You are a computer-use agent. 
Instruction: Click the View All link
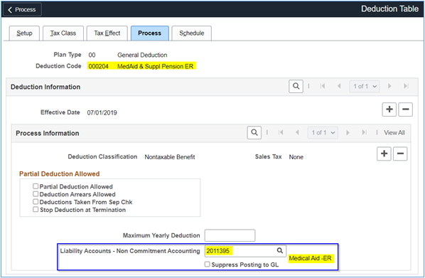click(394, 133)
